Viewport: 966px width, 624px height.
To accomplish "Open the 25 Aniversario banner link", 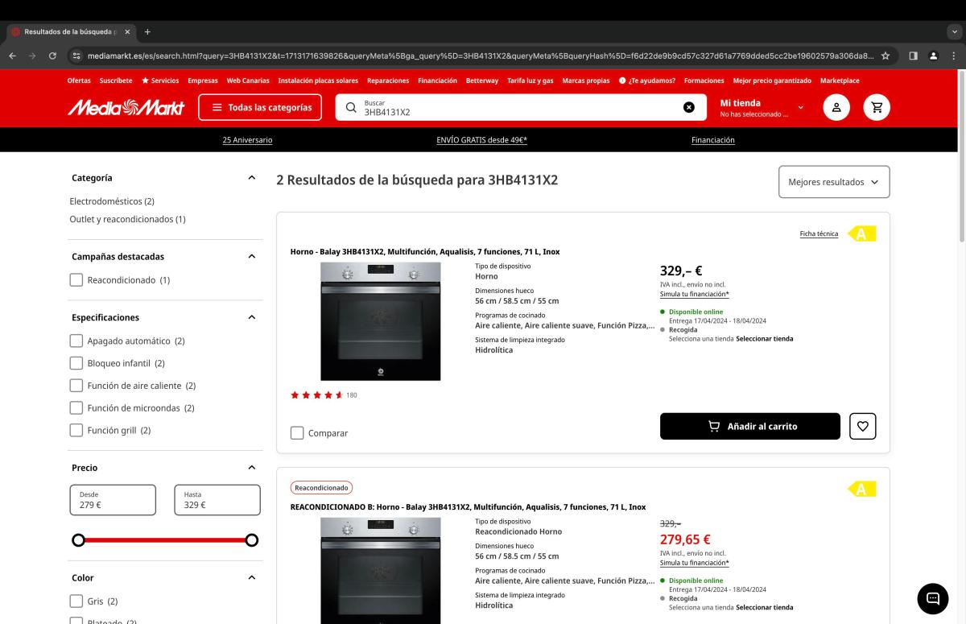I will click(247, 140).
